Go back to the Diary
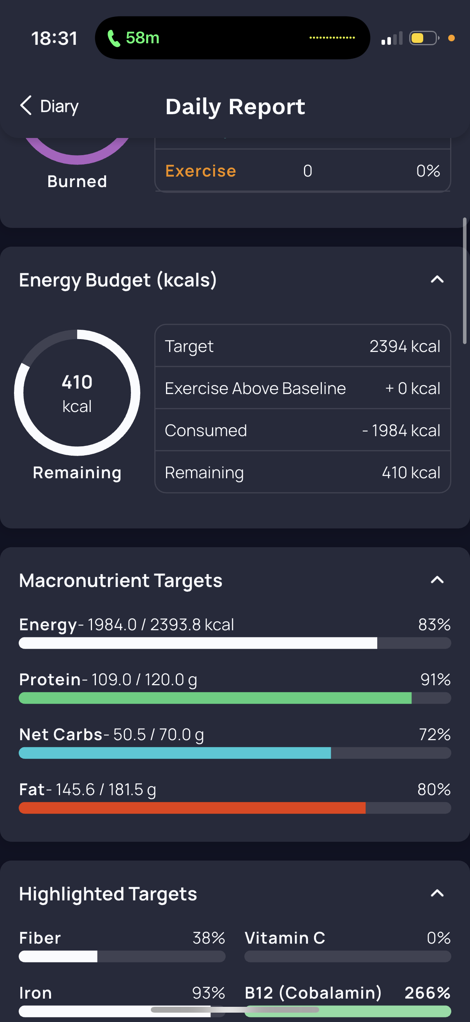Screen dimensions: 470x1022 click(x=49, y=106)
